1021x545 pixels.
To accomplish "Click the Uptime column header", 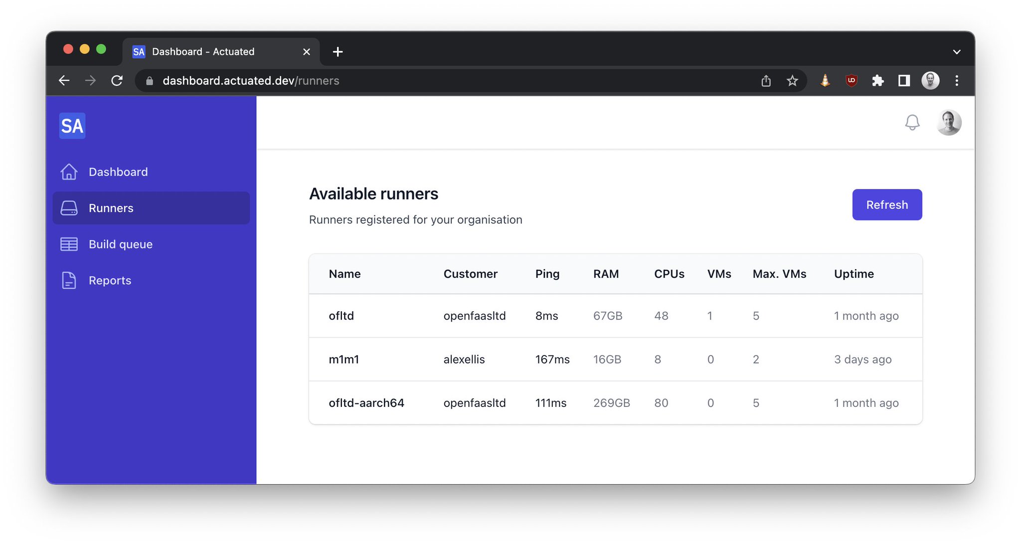I will [x=853, y=274].
